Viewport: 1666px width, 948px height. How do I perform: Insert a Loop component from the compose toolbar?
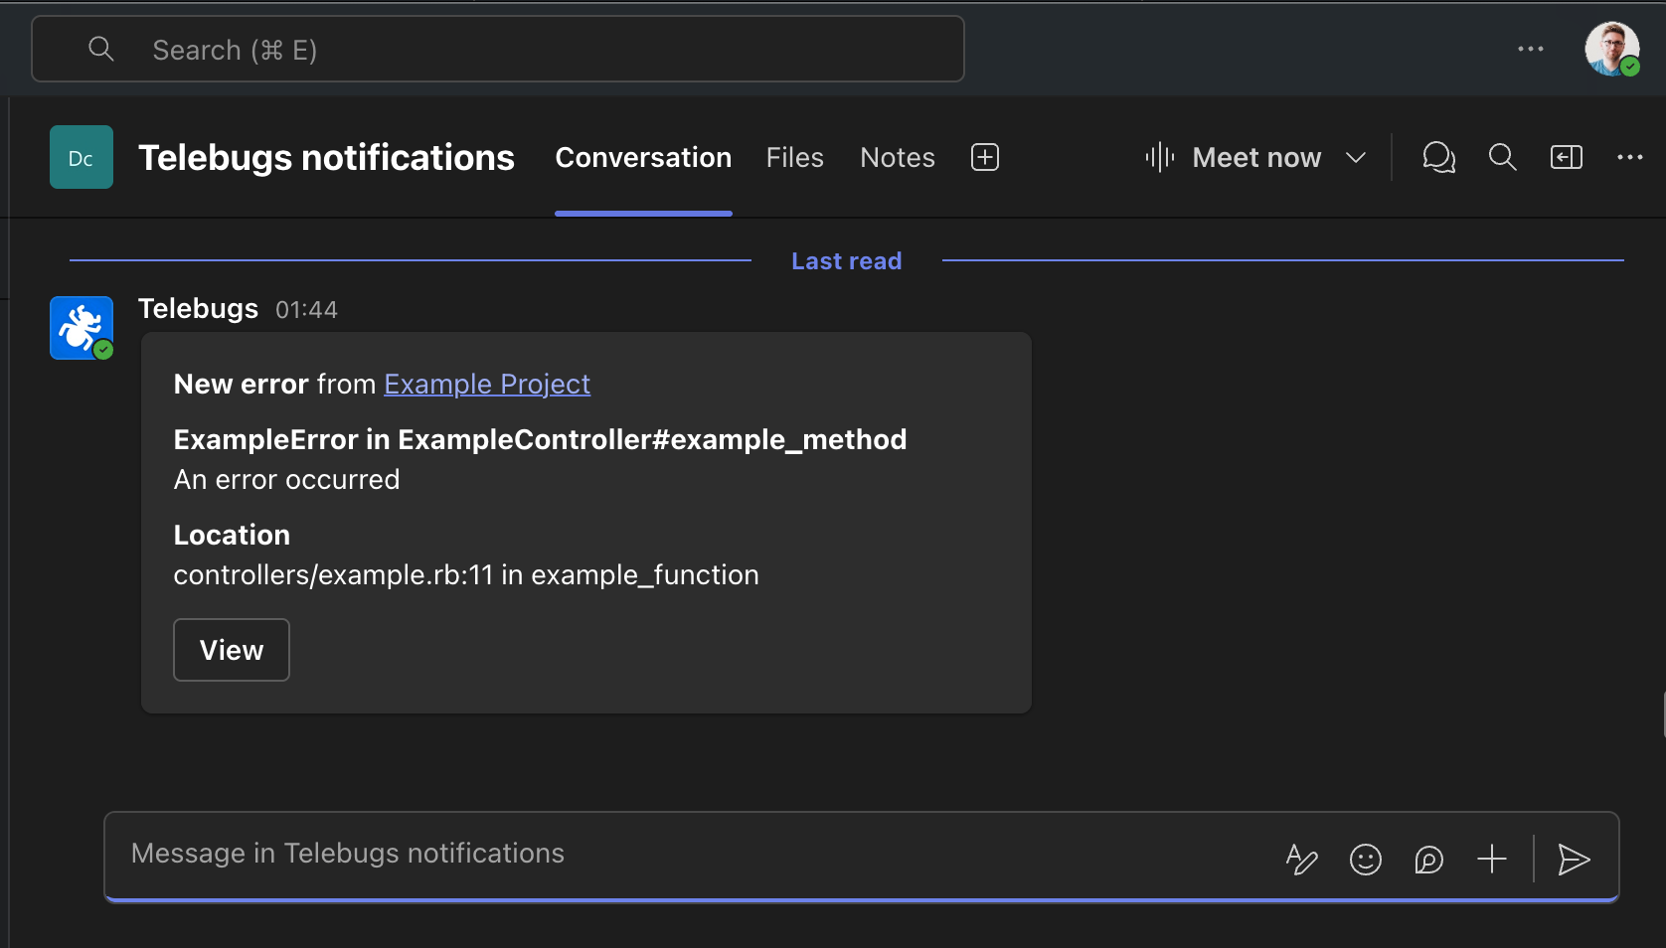[1428, 860]
